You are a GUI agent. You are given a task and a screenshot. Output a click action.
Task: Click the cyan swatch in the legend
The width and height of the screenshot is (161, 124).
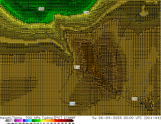pos(31,121)
